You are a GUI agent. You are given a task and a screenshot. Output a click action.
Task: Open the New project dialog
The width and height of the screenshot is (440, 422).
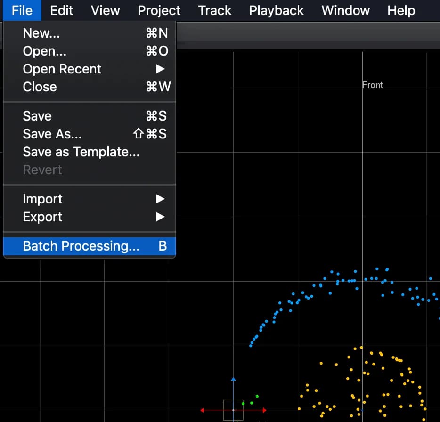point(41,33)
